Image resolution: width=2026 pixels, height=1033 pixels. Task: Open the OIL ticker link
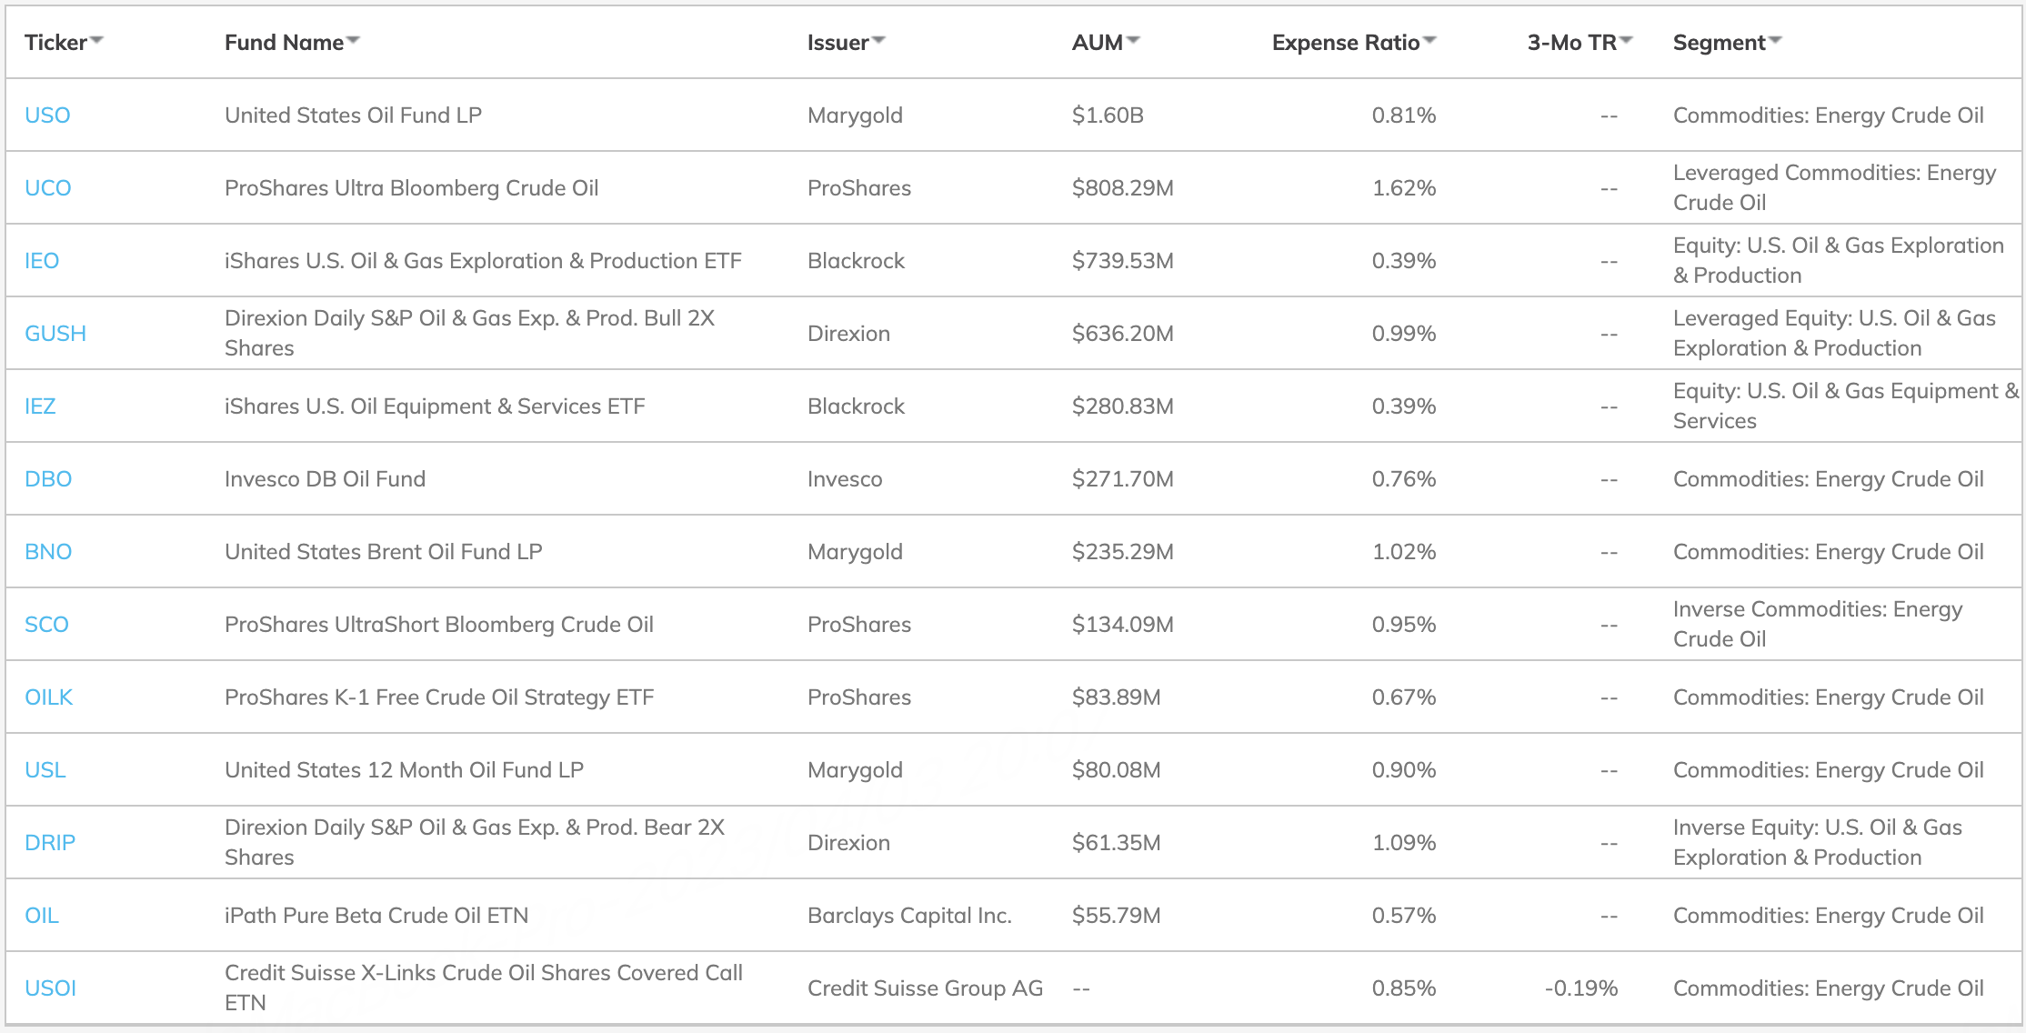[x=42, y=916]
